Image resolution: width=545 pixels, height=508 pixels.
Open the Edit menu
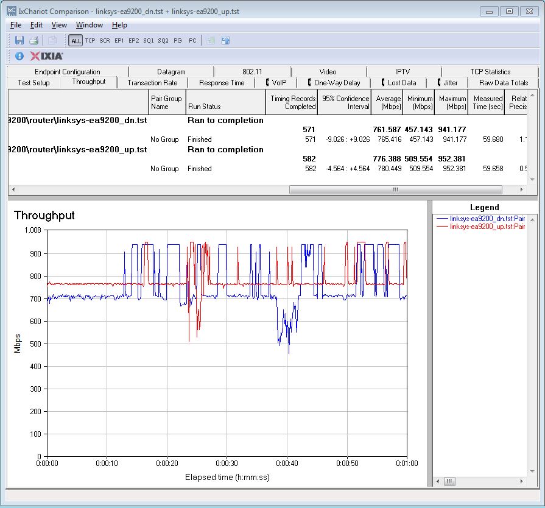(36, 25)
